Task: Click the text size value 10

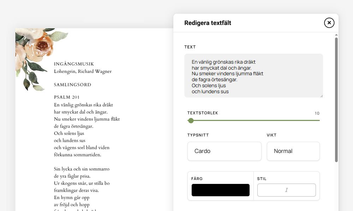Action: [317, 113]
